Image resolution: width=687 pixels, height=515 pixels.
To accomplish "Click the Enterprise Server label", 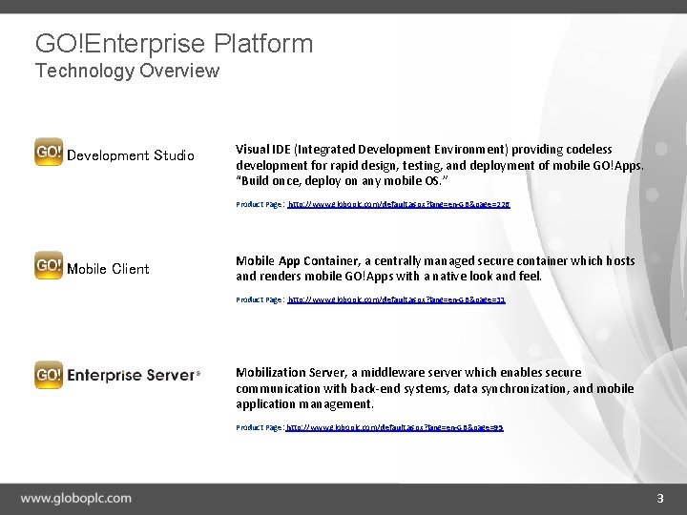I will coord(134,376).
